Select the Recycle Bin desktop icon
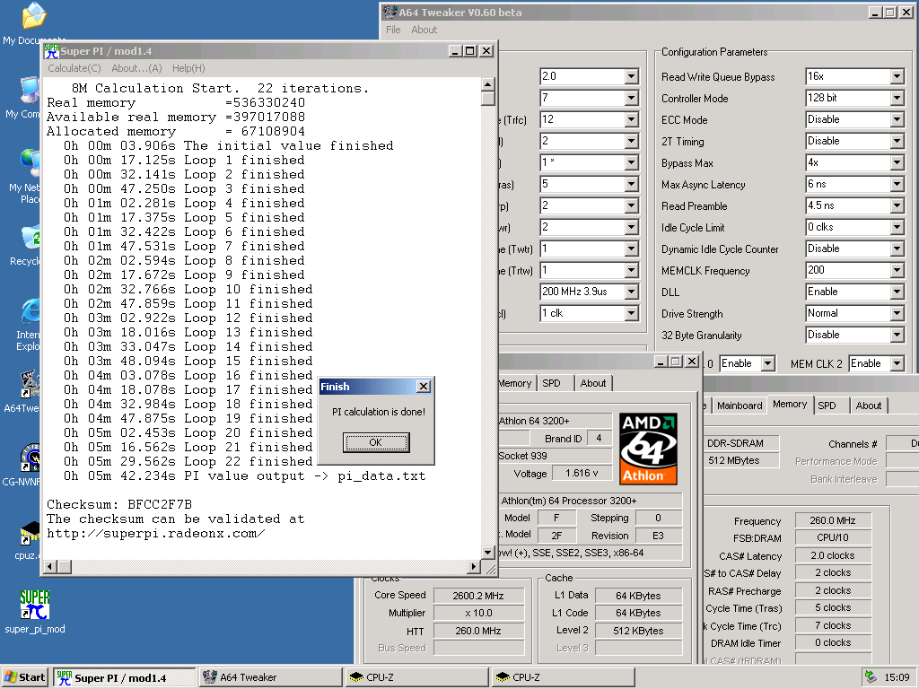The width and height of the screenshot is (919, 689). [x=31, y=237]
